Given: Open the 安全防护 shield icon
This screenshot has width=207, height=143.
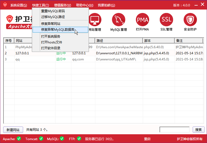Looking at the screenshot, I should [190, 20].
